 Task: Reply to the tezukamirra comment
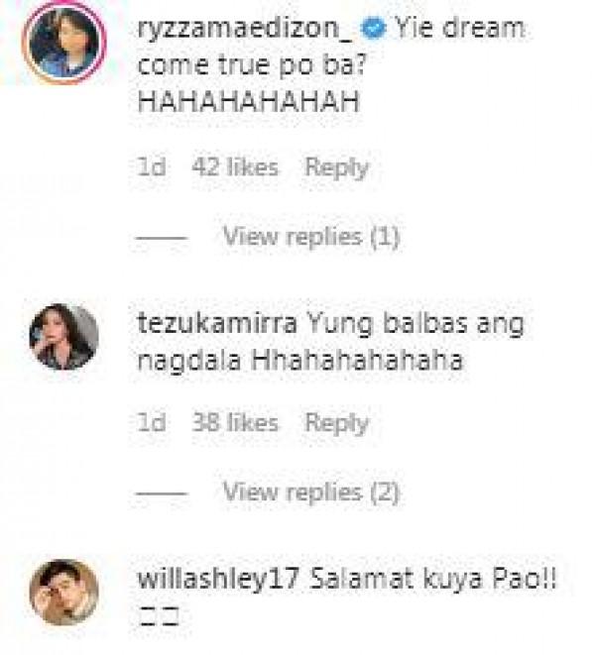click(x=336, y=423)
